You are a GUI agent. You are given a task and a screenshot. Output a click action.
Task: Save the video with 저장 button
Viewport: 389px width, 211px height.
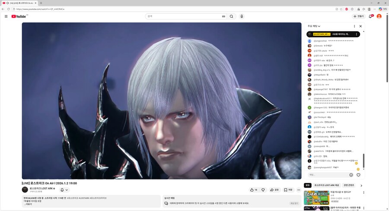point(288,190)
